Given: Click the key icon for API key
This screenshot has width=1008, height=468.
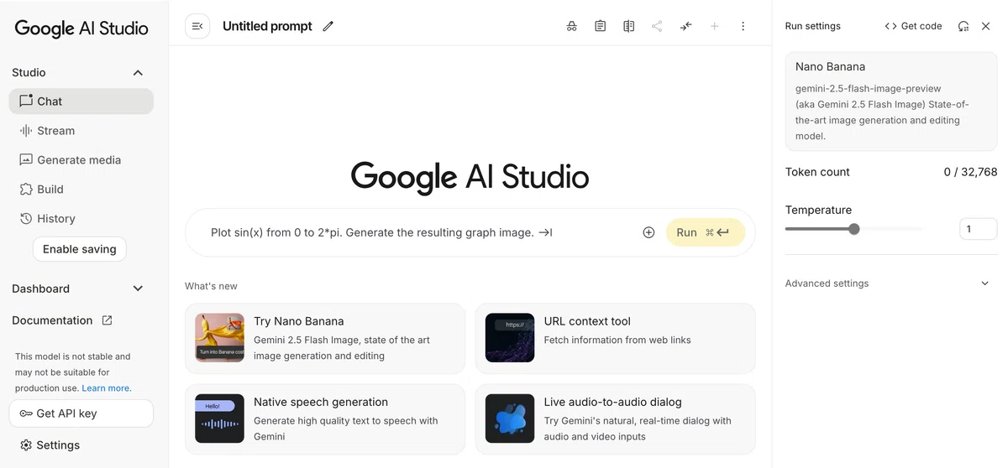Looking at the screenshot, I should [x=26, y=413].
